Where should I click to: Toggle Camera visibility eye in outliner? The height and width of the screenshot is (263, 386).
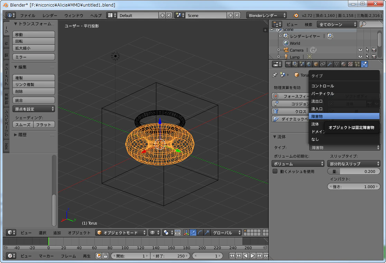pyautogui.click(x=360, y=50)
